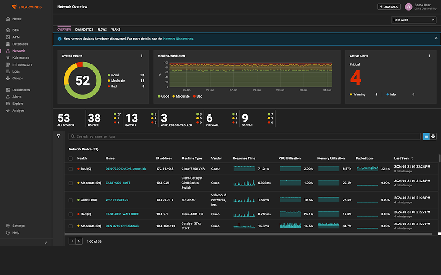
Task: Click the filter funnel above the device list
Action: tap(58, 136)
